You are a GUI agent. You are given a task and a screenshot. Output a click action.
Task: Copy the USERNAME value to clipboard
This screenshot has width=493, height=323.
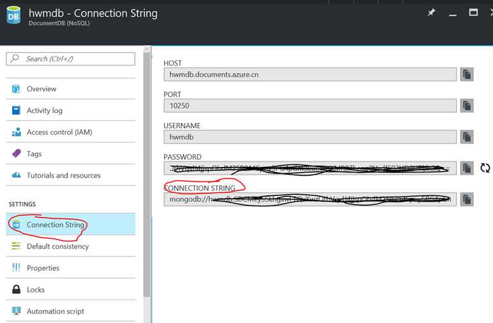pyautogui.click(x=466, y=137)
